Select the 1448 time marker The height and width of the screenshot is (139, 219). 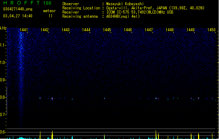[x=170, y=30]
